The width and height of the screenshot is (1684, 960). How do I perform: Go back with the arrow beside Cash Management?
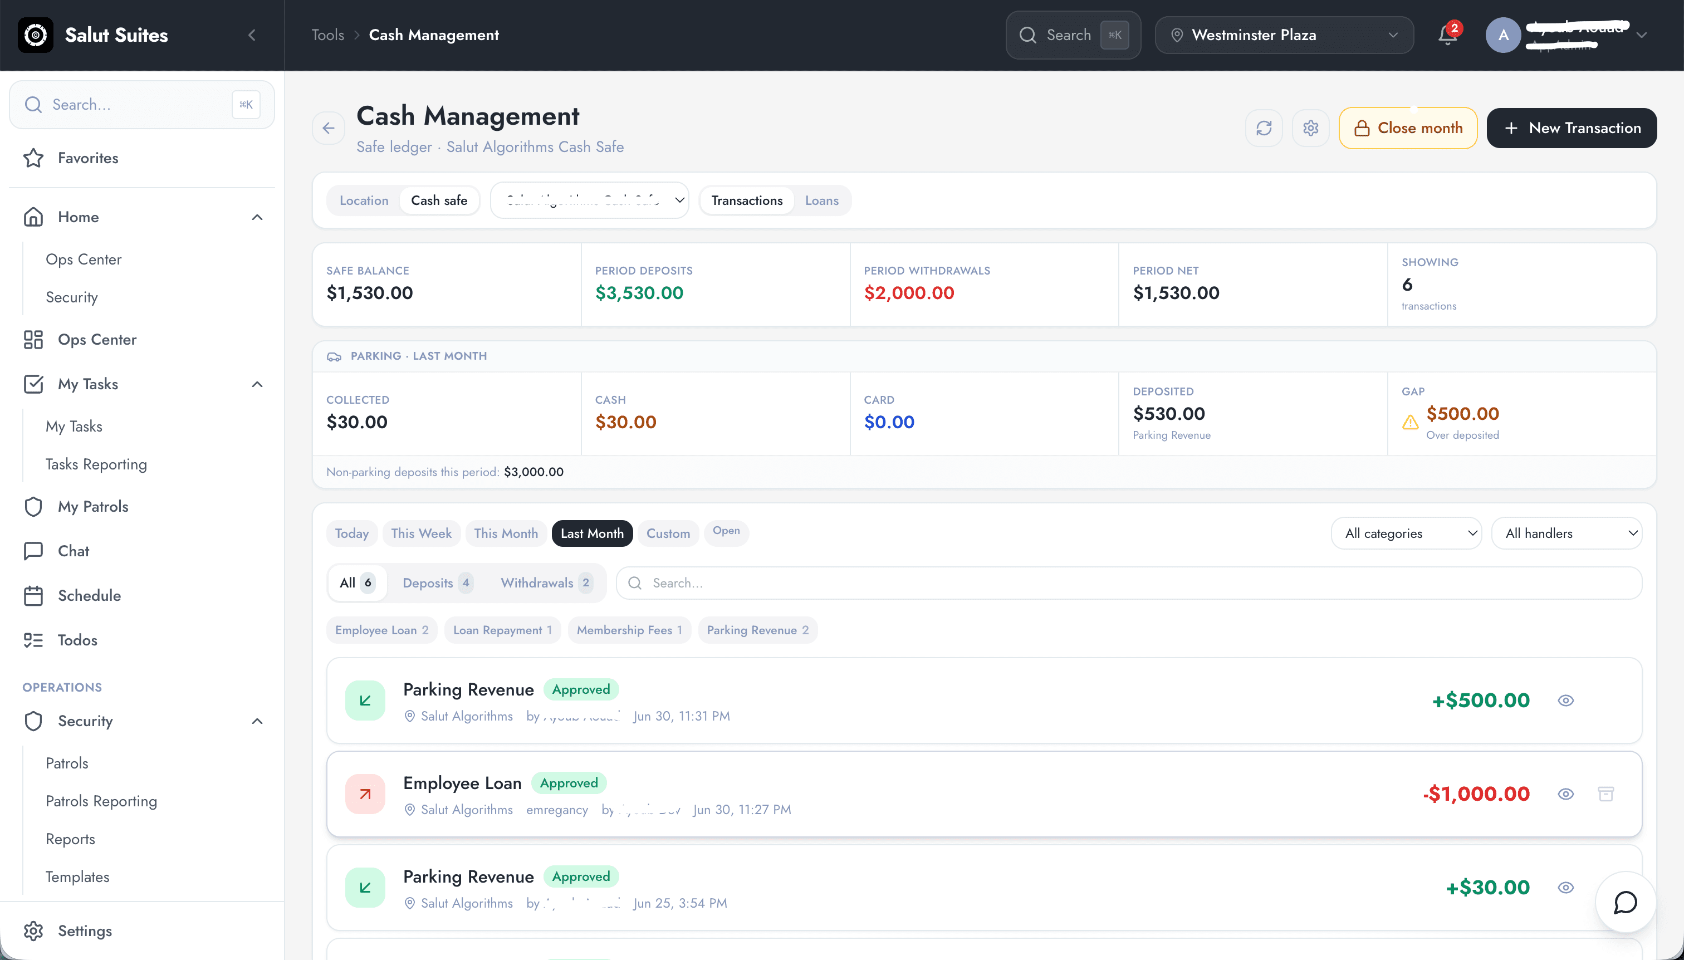pos(329,128)
